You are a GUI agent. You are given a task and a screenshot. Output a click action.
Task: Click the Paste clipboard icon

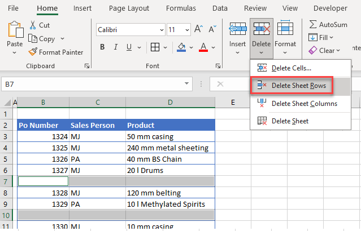[x=15, y=29]
